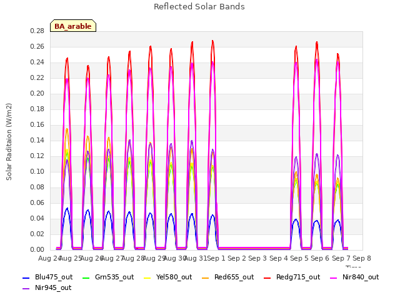
Task: Click the Sep 6 x-axis date label
Action: [x=320, y=258]
